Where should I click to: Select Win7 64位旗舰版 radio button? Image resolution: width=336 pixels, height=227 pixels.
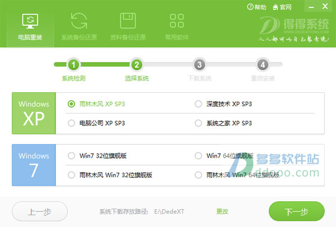[198, 156]
